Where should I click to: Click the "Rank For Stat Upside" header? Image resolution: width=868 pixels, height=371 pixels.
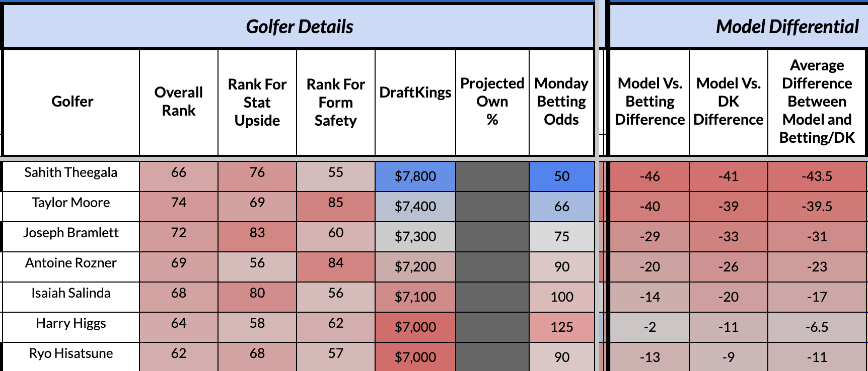click(x=257, y=102)
